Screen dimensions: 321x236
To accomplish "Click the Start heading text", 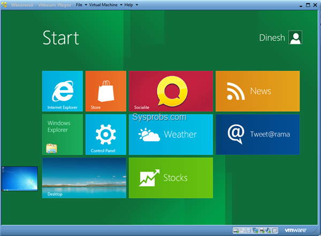I will (x=61, y=38).
